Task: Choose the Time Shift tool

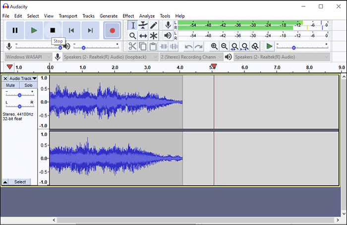Action: click(143, 36)
